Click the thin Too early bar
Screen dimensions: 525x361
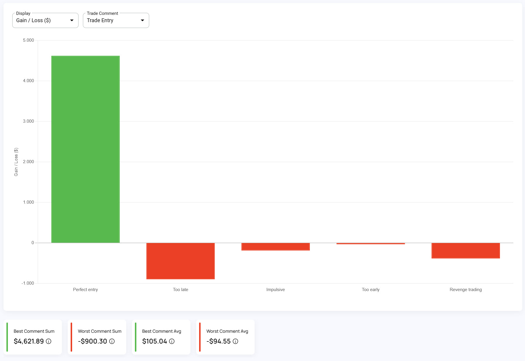(x=371, y=244)
